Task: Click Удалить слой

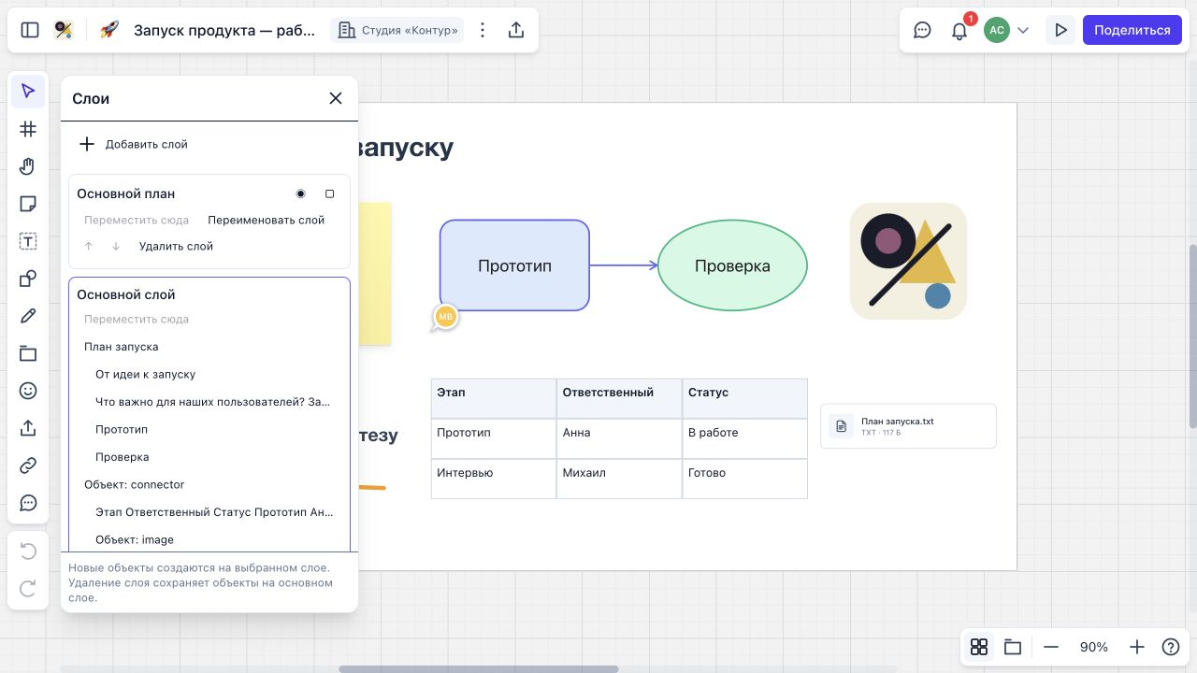Action: (x=176, y=247)
